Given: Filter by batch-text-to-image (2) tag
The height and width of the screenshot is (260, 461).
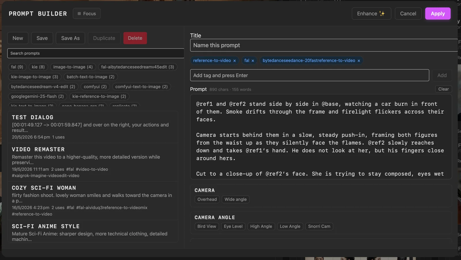Looking at the screenshot, I should point(90,77).
